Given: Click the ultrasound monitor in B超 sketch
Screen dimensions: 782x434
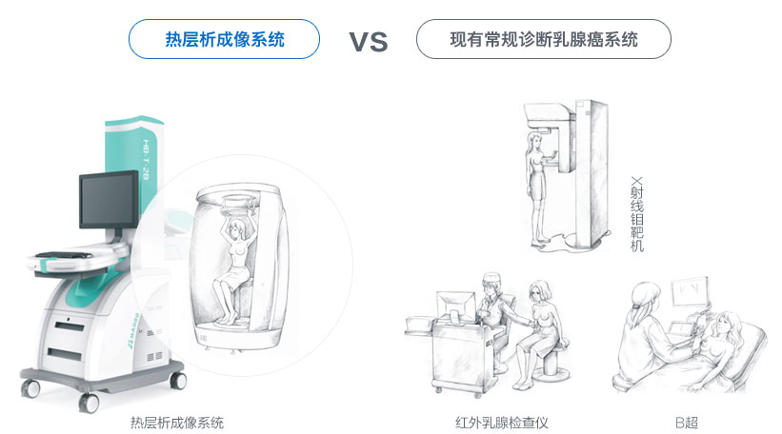Looking at the screenshot, I should click(x=690, y=293).
